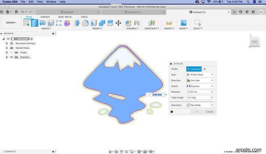Choose the Fillet tool icon
The width and height of the screenshot is (266, 154).
86,23
